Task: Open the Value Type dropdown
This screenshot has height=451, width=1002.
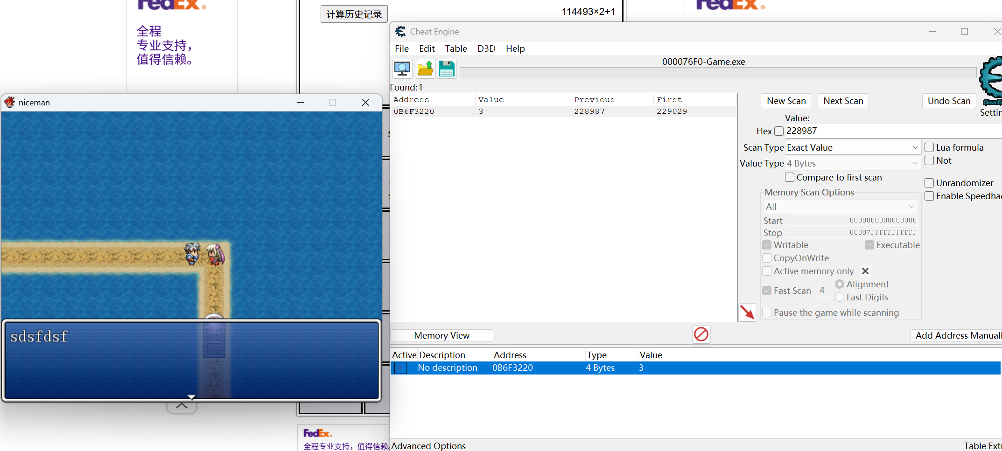Action: click(x=853, y=163)
